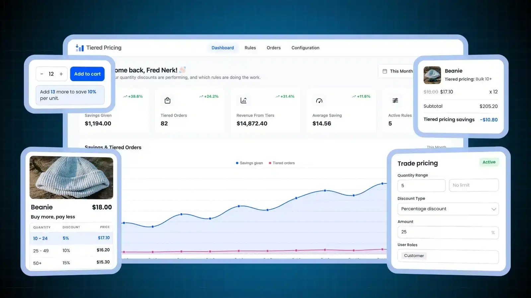Click the Add to cart button

pyautogui.click(x=87, y=74)
